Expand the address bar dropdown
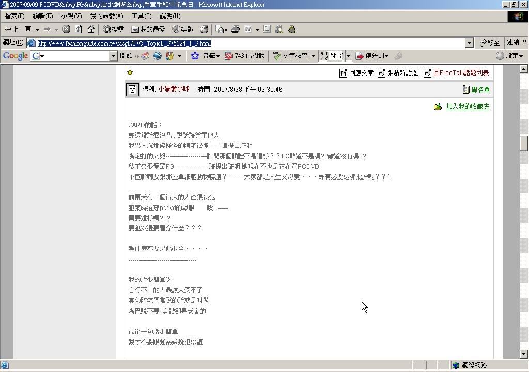The width and height of the screenshot is (529, 372). pyautogui.click(x=469, y=43)
